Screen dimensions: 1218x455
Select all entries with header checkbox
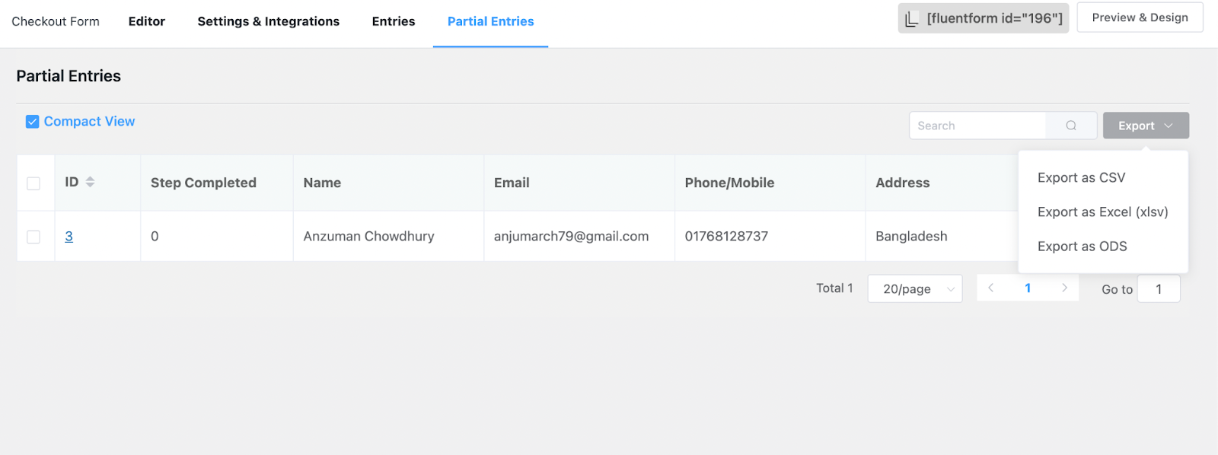pos(33,183)
